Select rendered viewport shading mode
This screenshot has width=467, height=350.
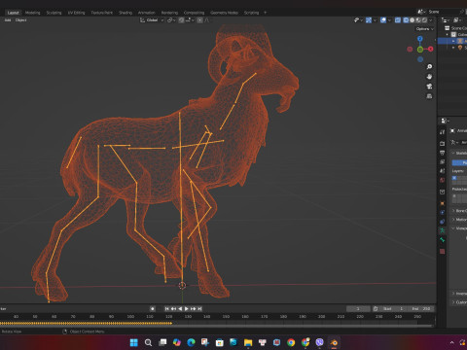424,20
